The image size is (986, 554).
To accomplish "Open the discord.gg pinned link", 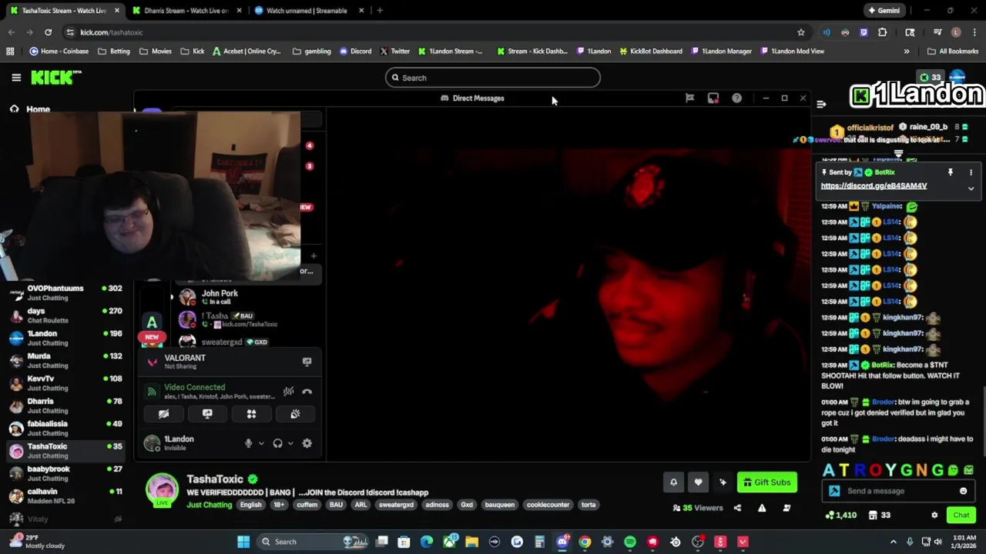I will pyautogui.click(x=874, y=186).
